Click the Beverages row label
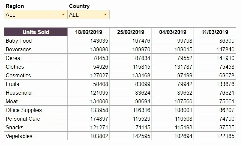 pos(19,49)
